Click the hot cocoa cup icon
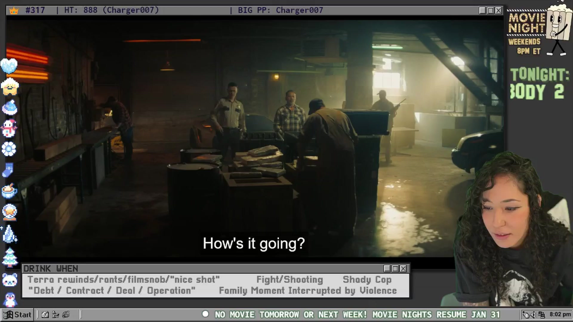Viewport: 573px width, 322px height. tap(9, 191)
